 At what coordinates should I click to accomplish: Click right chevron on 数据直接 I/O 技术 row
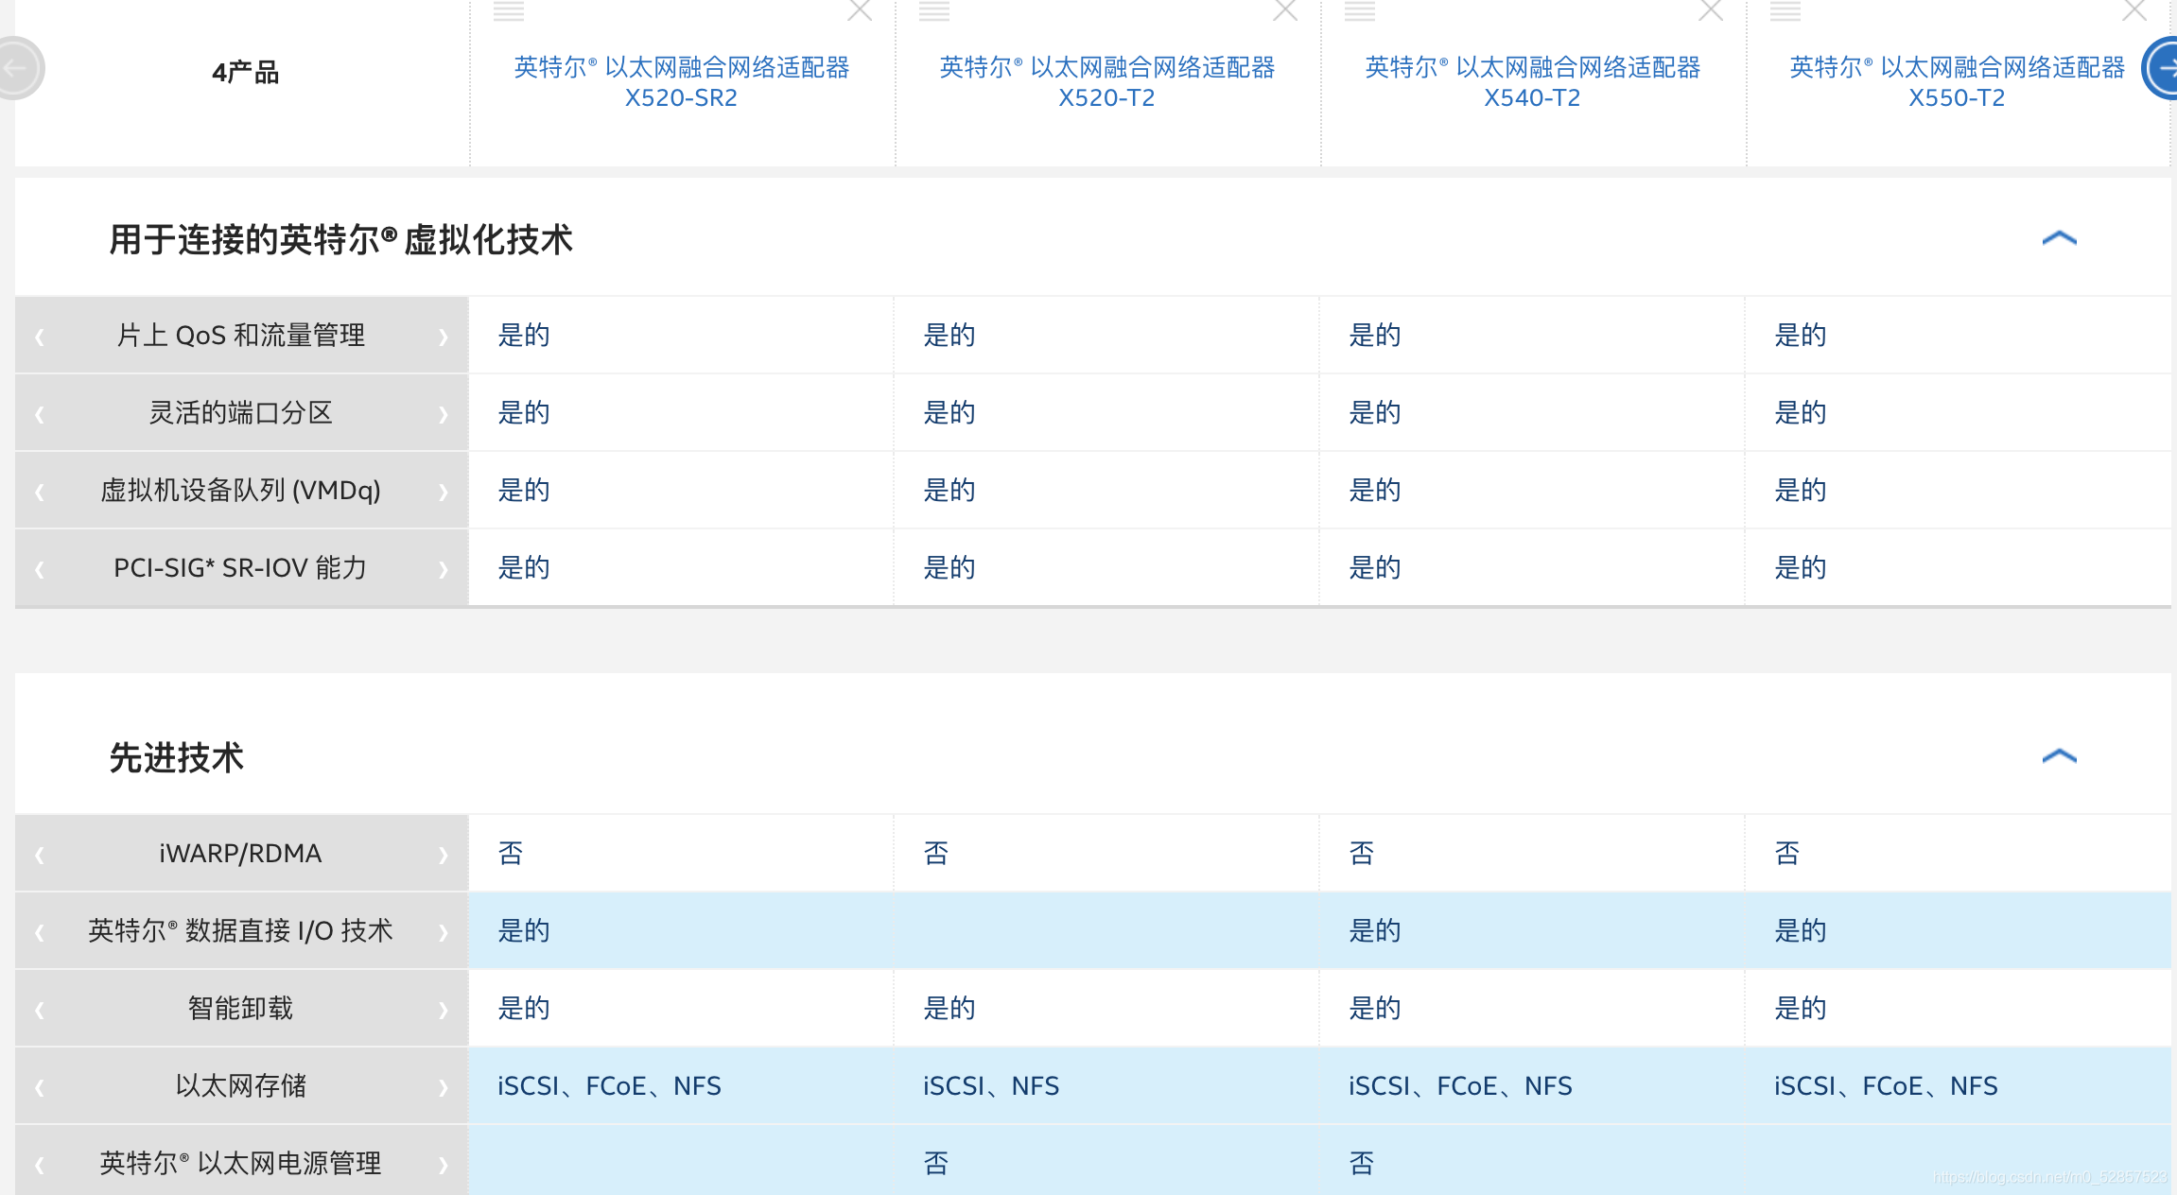pos(443,932)
